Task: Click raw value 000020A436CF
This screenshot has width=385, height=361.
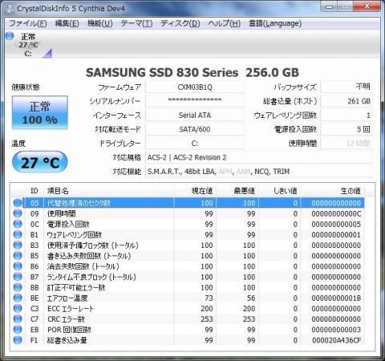Action: 336,340
